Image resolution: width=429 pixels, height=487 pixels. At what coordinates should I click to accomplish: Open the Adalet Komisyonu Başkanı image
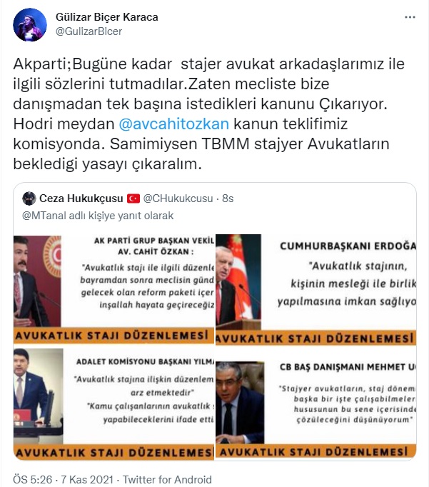(x=113, y=403)
